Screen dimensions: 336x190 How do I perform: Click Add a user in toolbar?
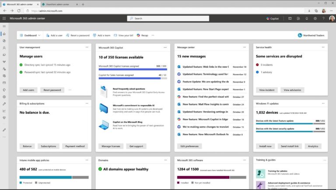click(x=54, y=35)
